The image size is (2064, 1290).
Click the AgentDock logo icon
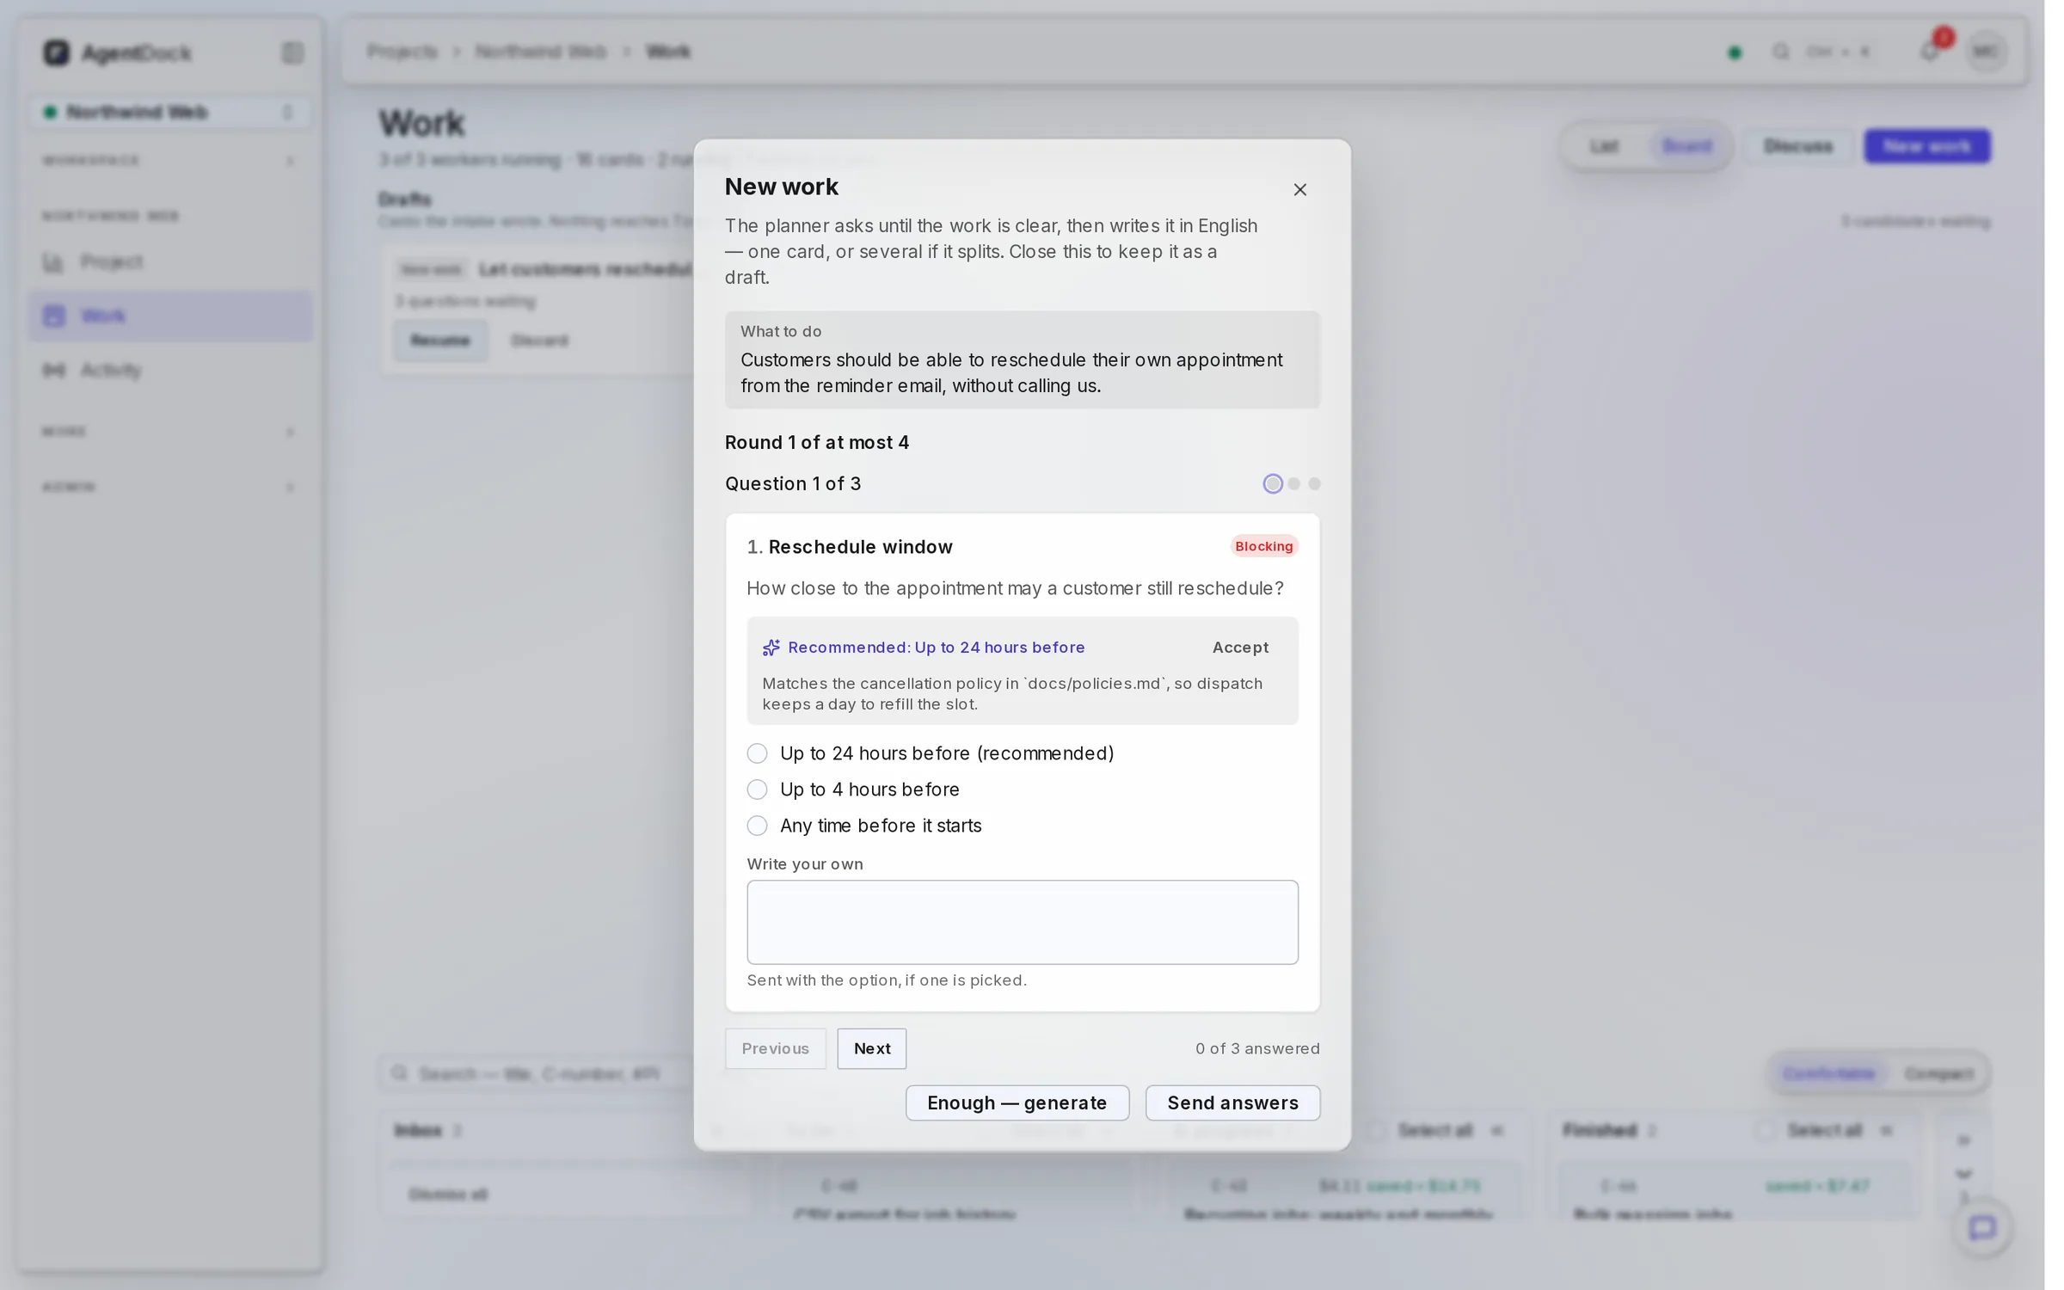click(56, 52)
